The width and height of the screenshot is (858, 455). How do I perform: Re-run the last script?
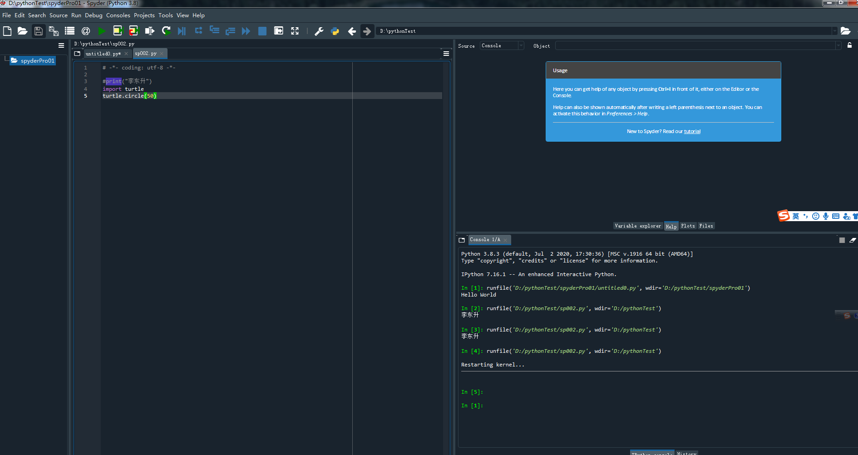(x=166, y=31)
